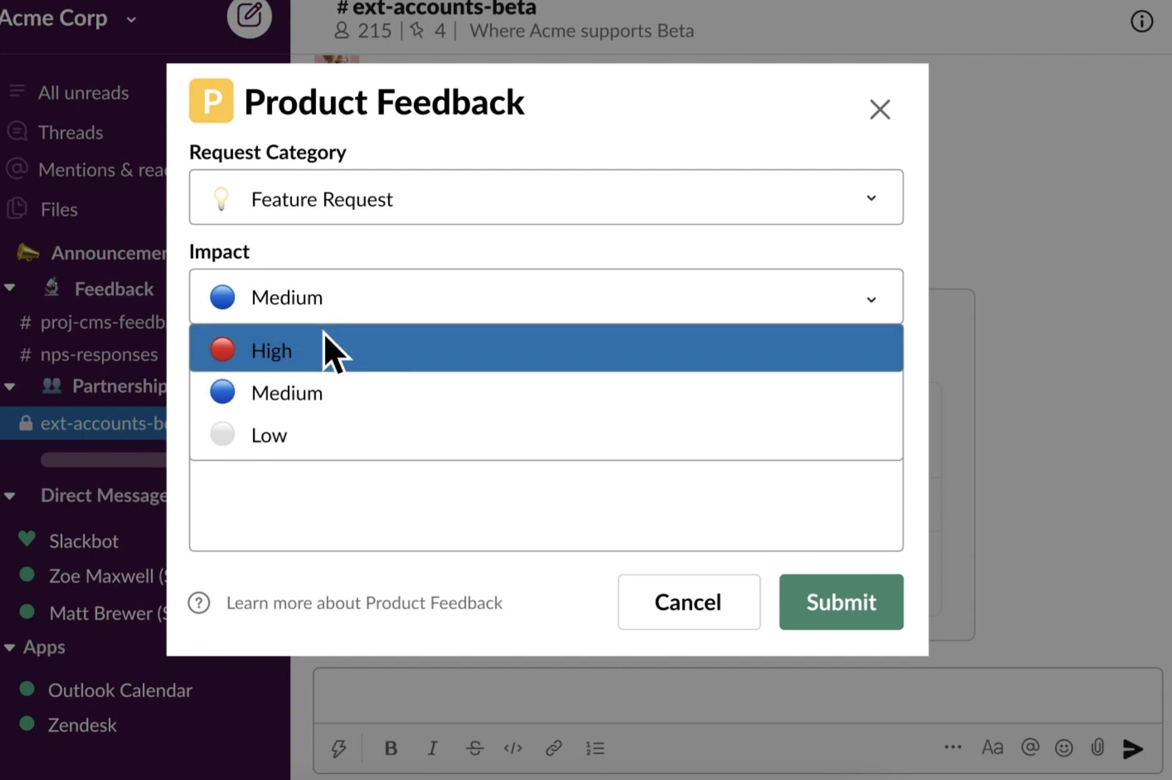Click the attach file paperclip icon
1172x780 pixels.
tap(1097, 747)
